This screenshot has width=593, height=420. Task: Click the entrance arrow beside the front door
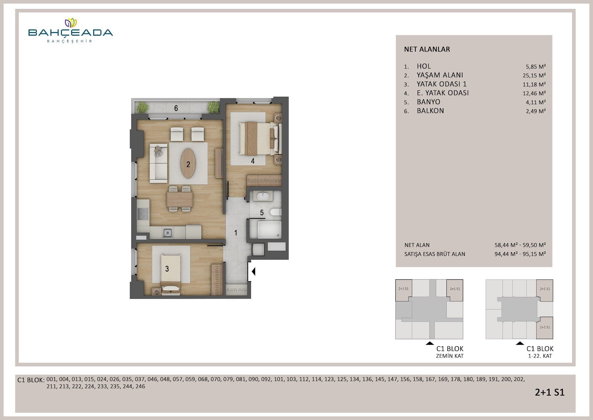click(254, 272)
